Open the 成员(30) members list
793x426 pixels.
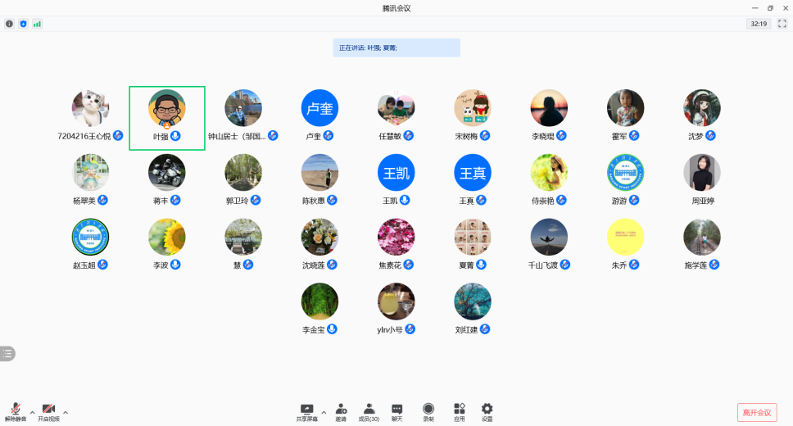tap(369, 410)
